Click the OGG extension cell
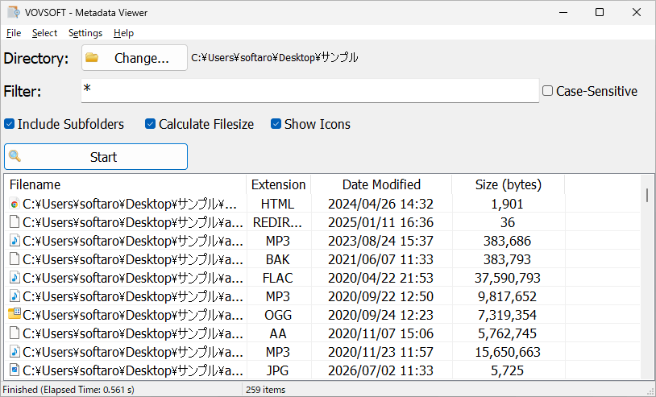Screen dimensions: 656x397 (x=278, y=315)
